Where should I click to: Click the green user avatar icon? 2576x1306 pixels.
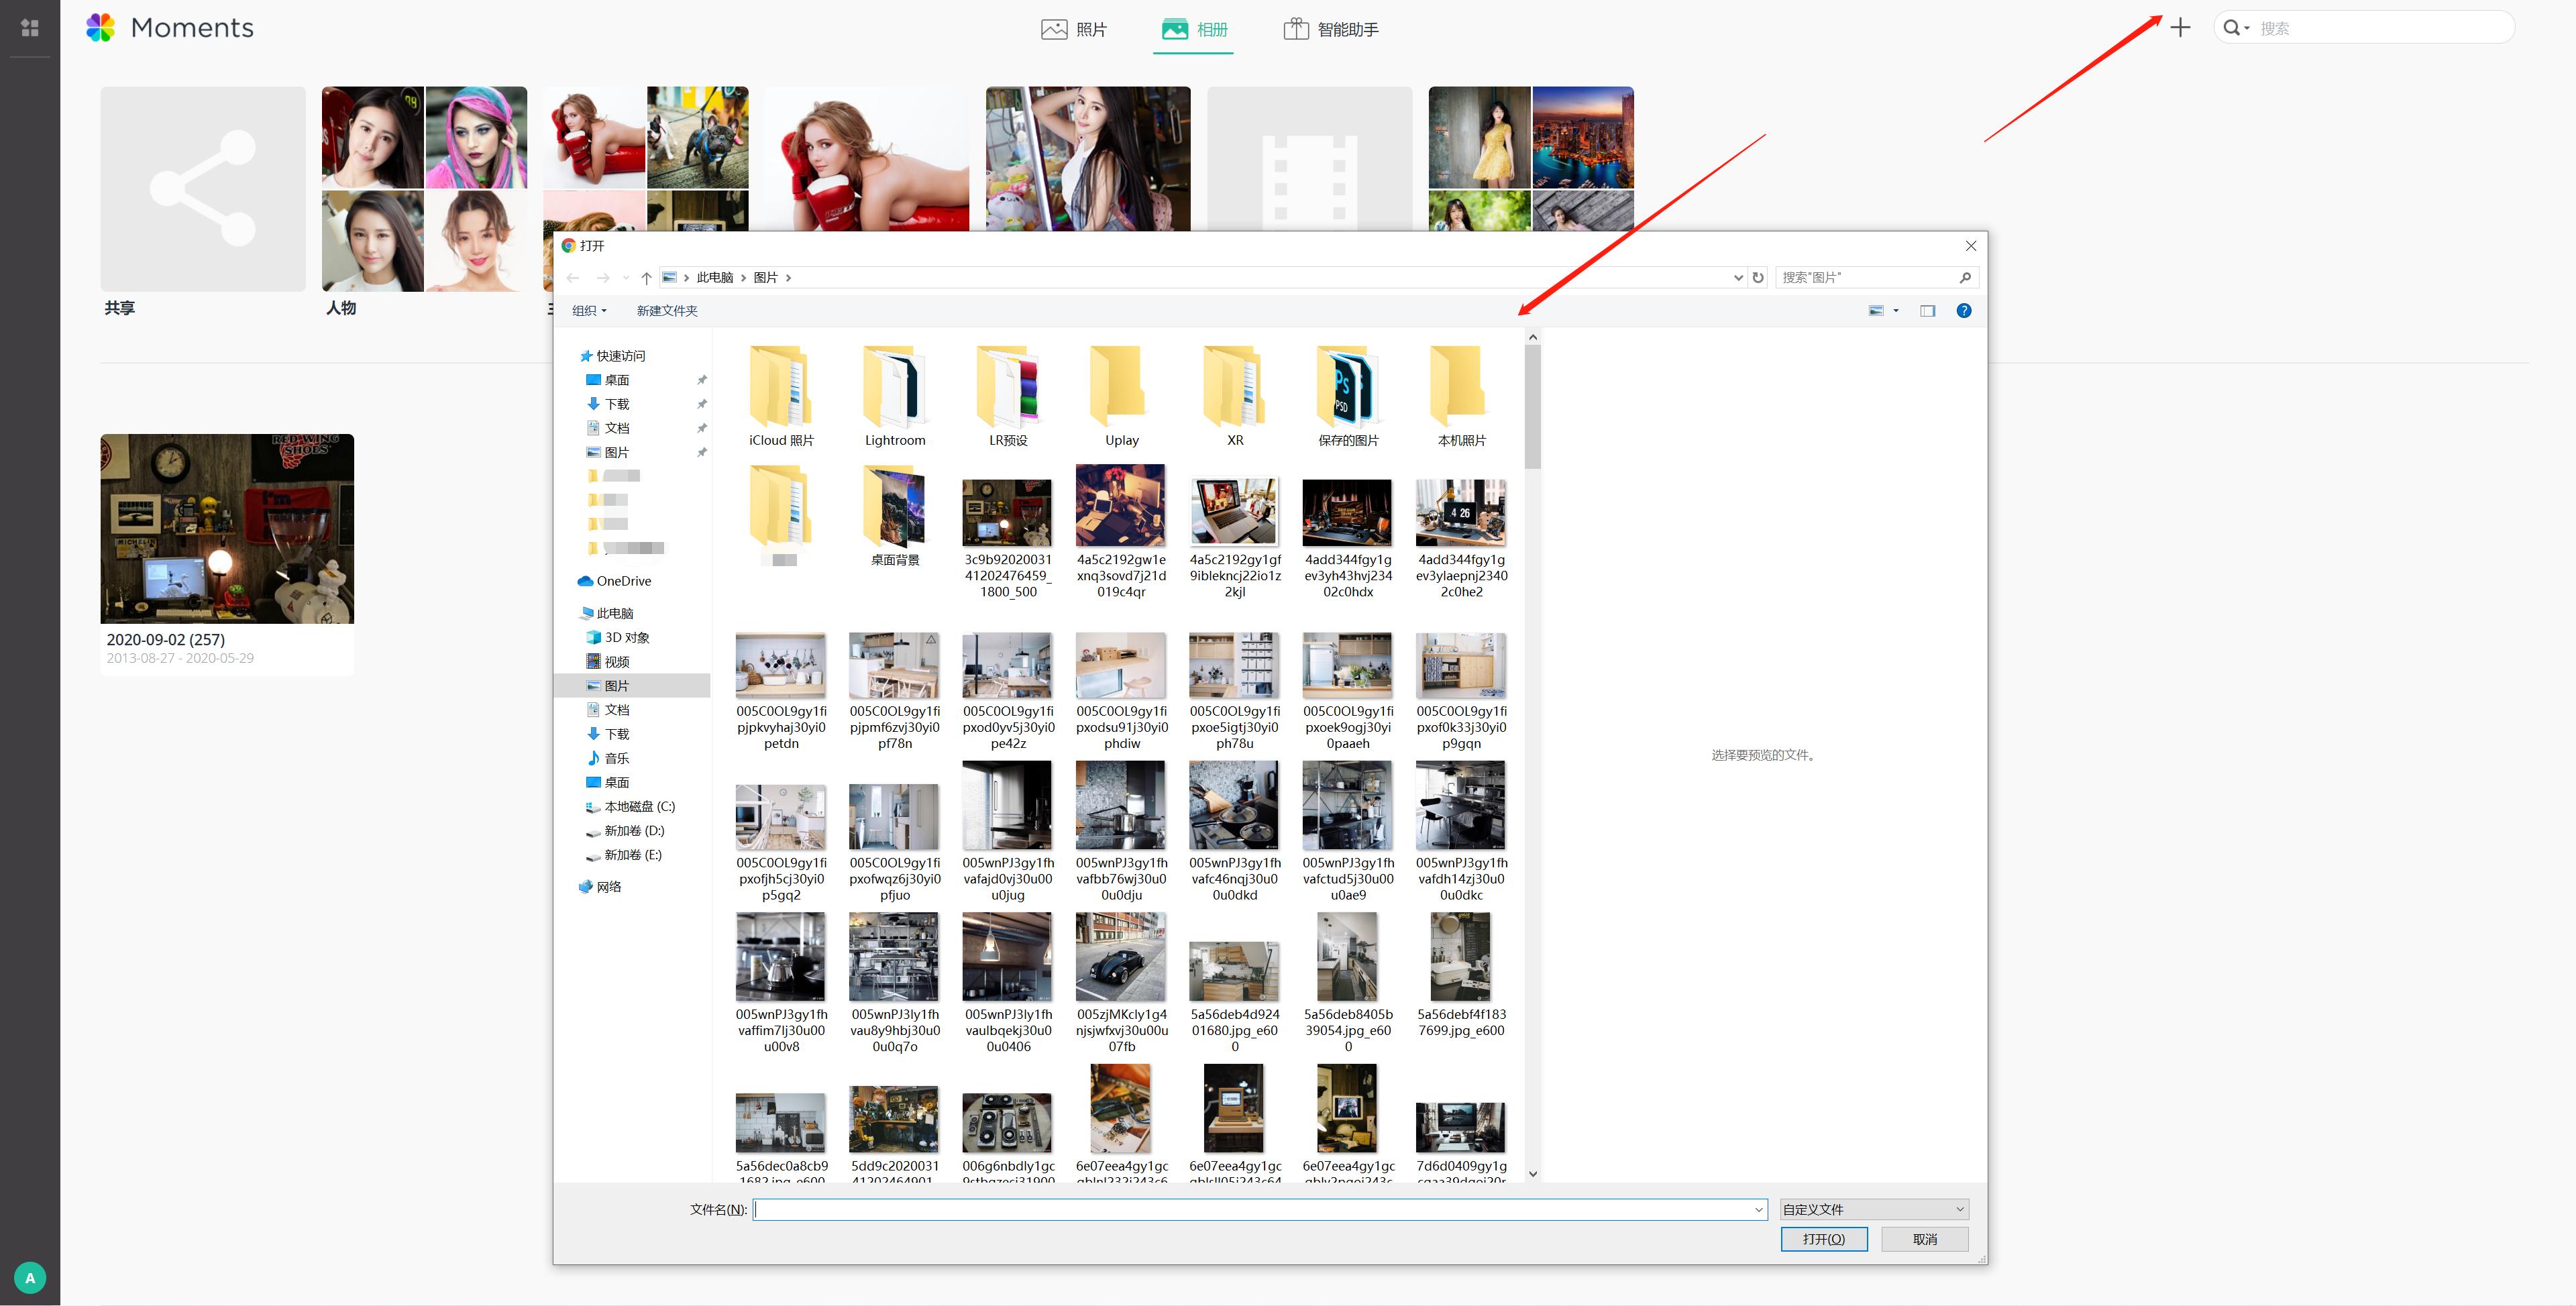click(30, 1277)
